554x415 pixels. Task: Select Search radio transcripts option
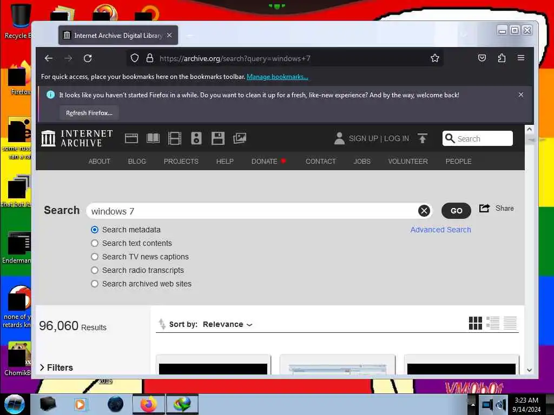pos(95,270)
